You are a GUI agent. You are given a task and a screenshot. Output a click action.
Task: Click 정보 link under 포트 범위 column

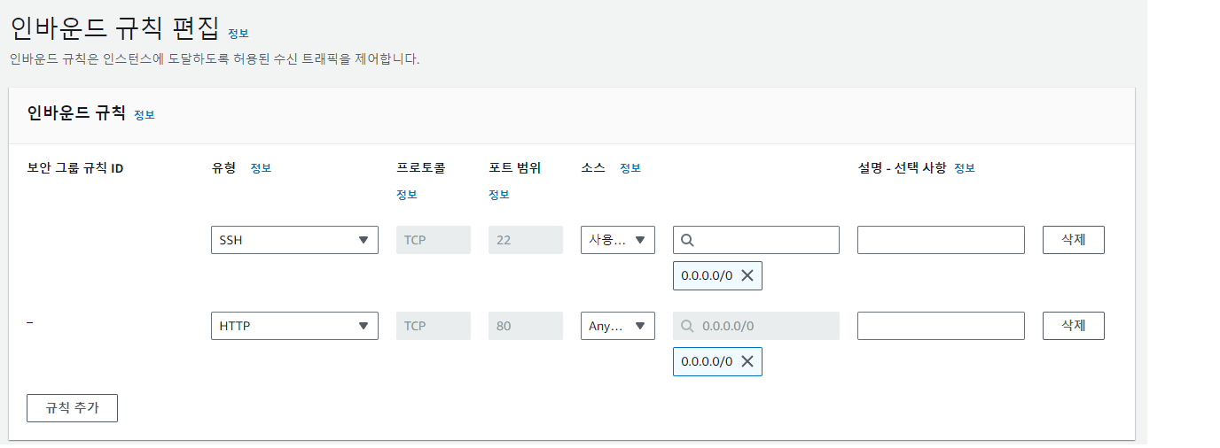[499, 195]
